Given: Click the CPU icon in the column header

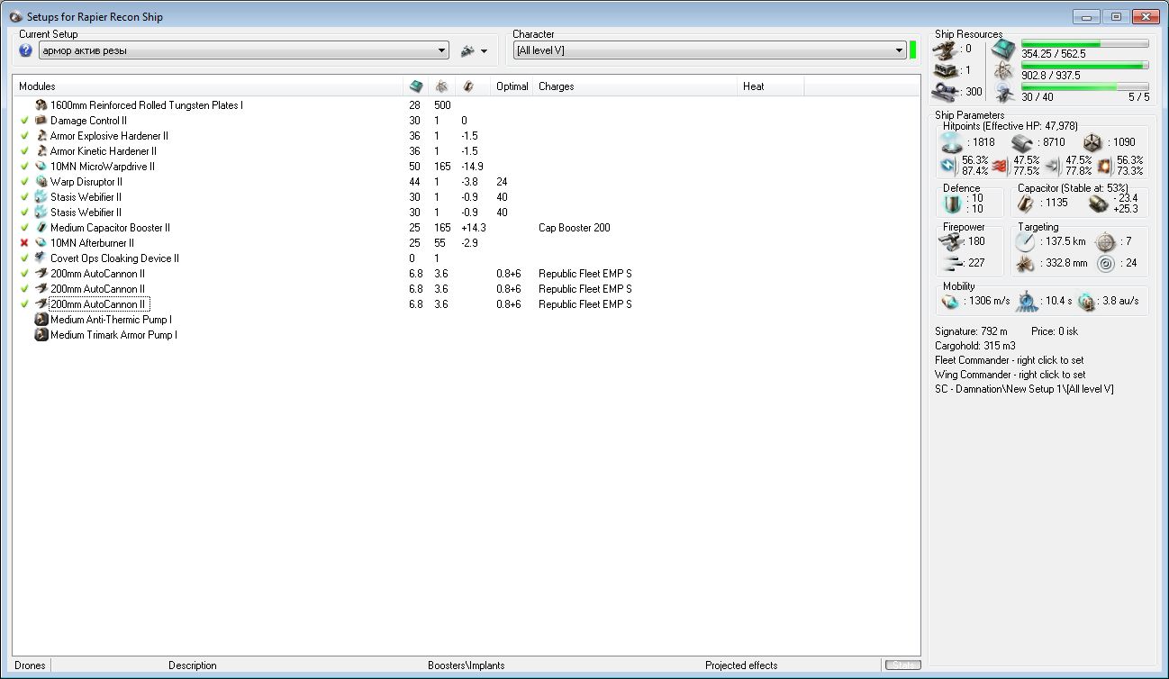Looking at the screenshot, I should point(415,86).
